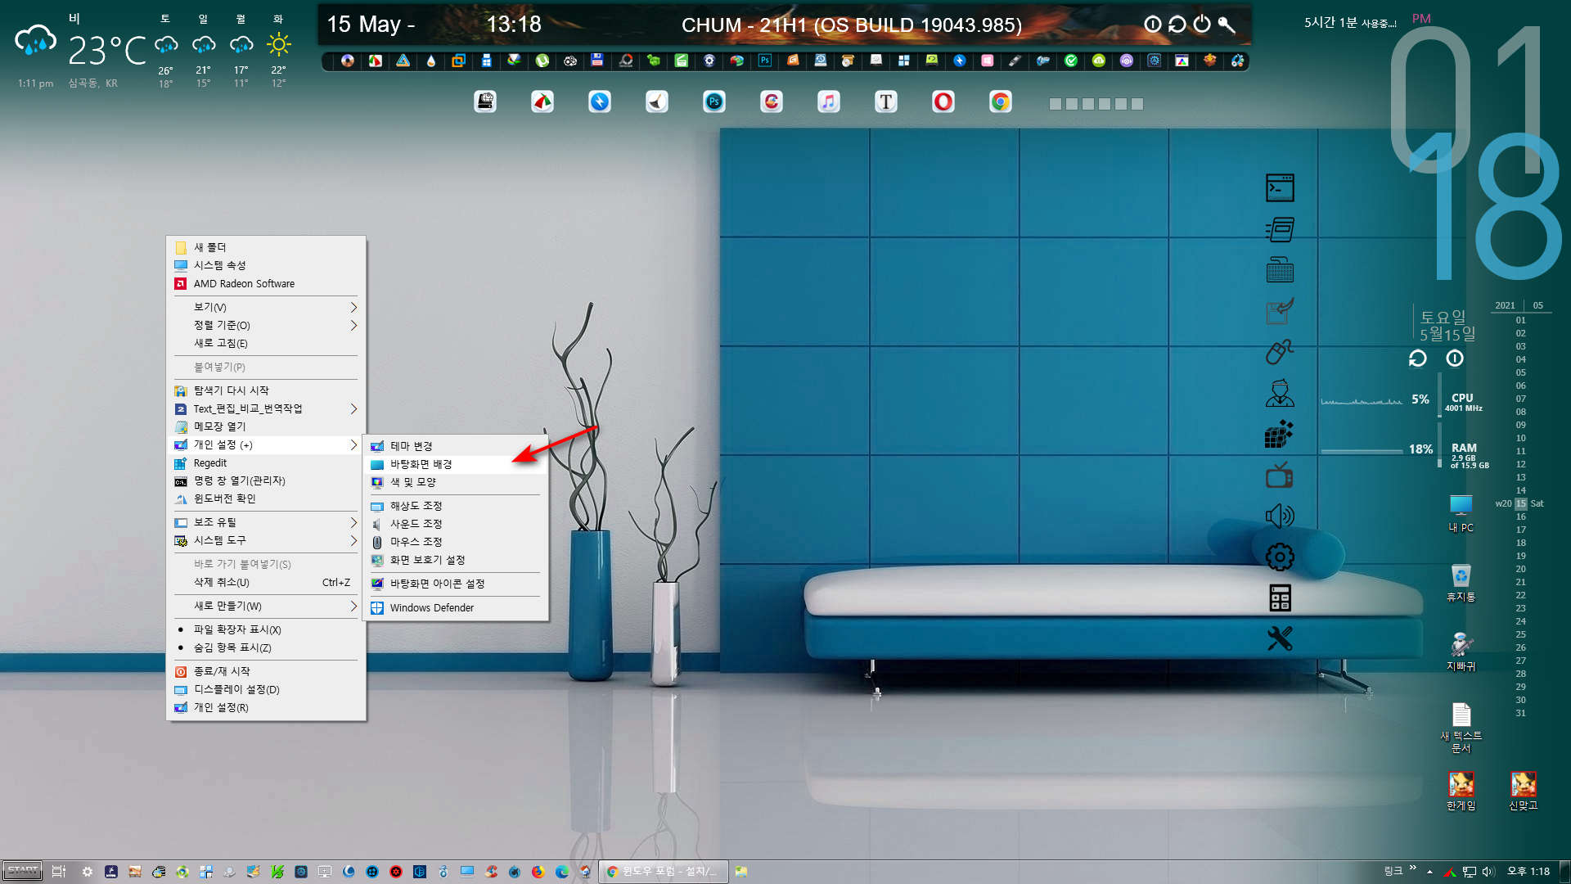Open the hard disk icon in top dock
This screenshot has height=884, width=1571.
(x=485, y=101)
